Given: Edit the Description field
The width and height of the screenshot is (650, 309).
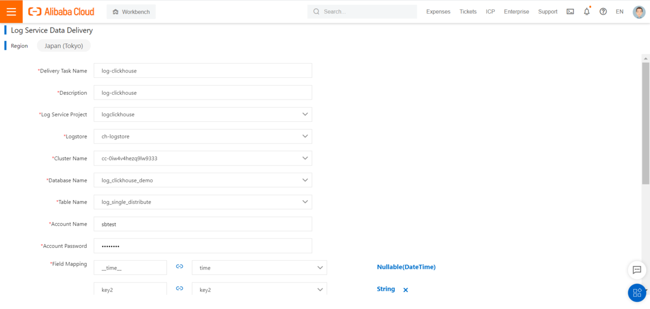Looking at the screenshot, I should click(203, 93).
